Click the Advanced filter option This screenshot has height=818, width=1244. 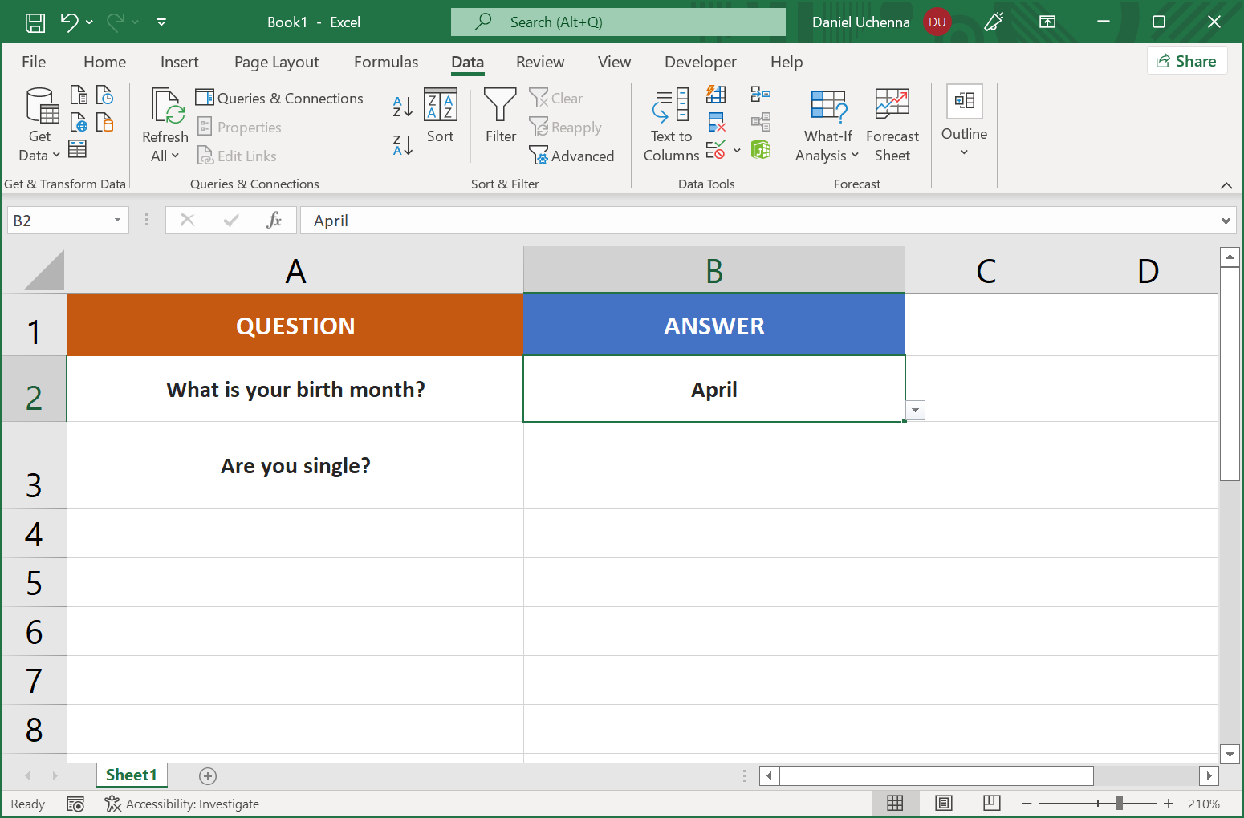pyautogui.click(x=572, y=156)
